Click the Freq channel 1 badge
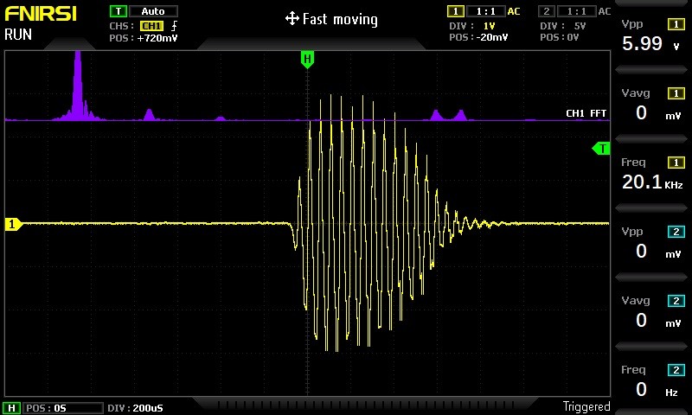 pos(676,163)
